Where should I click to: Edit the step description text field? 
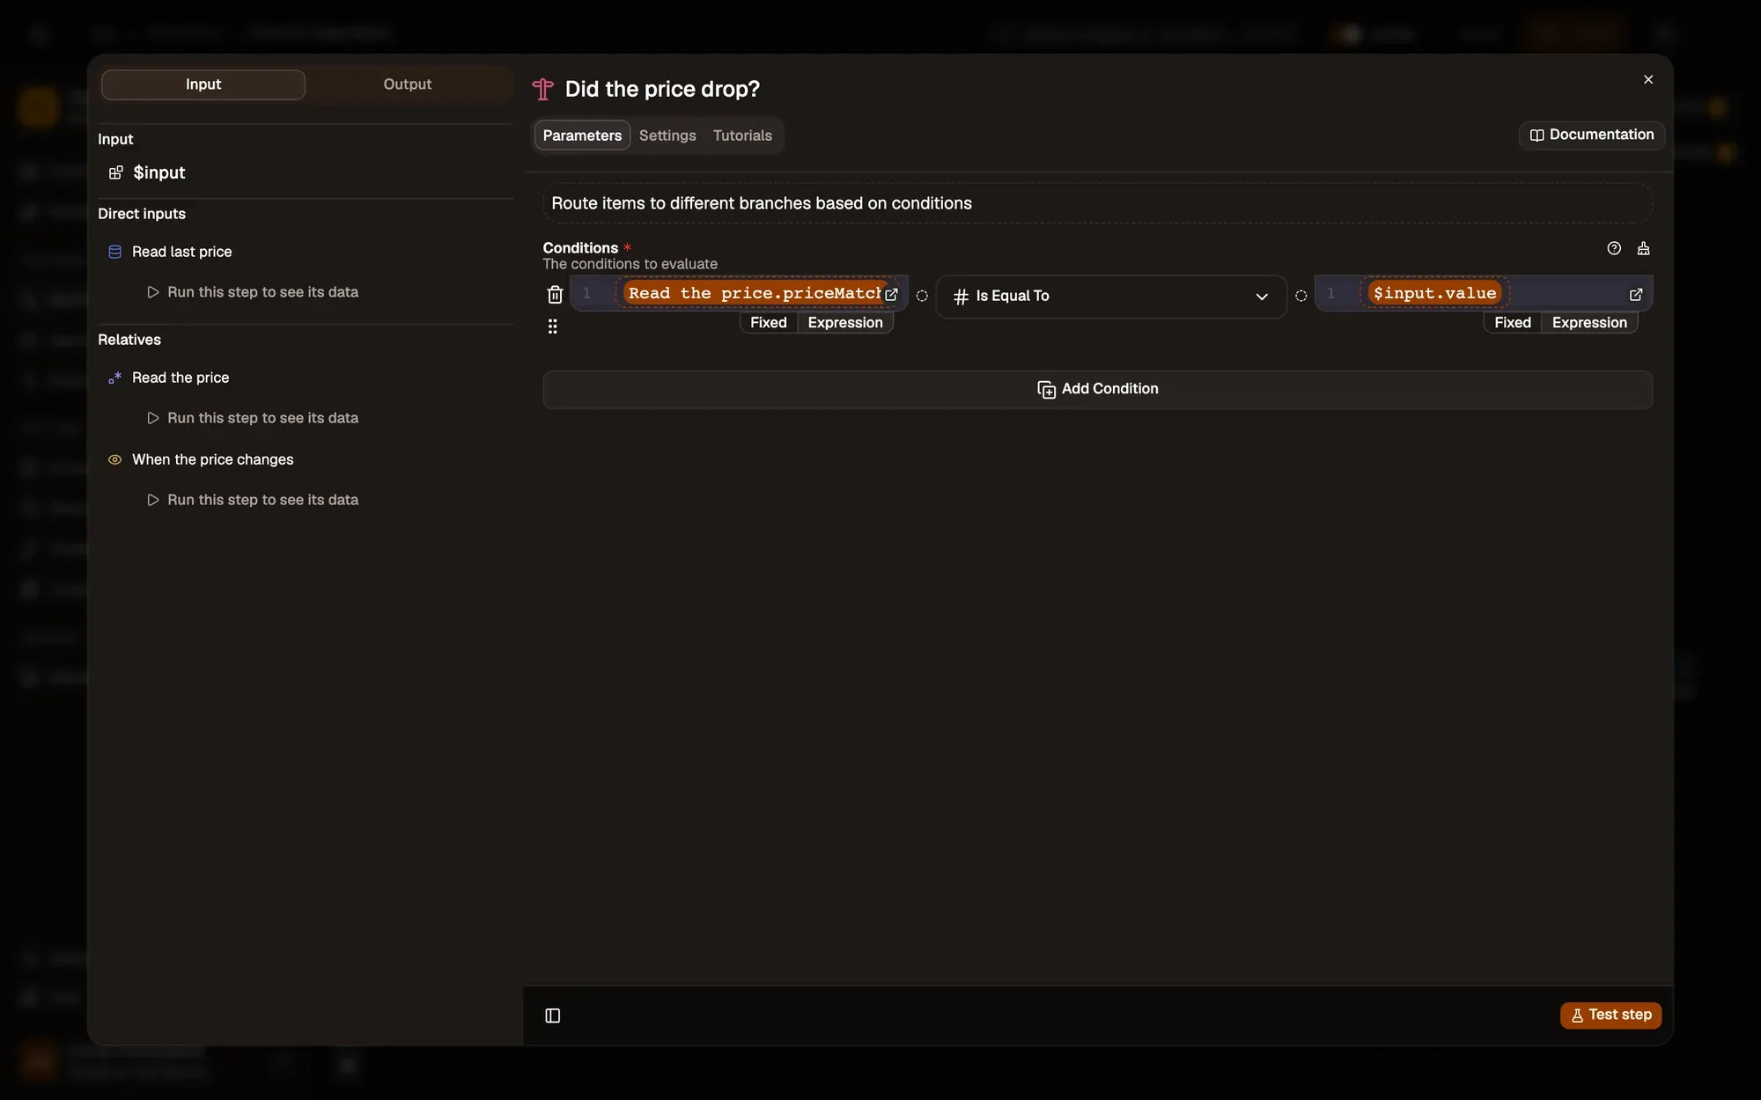pyautogui.click(x=1098, y=203)
